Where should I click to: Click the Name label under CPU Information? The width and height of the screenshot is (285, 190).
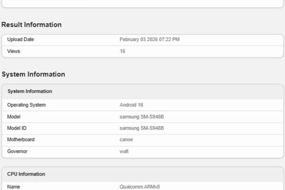[x=14, y=187]
